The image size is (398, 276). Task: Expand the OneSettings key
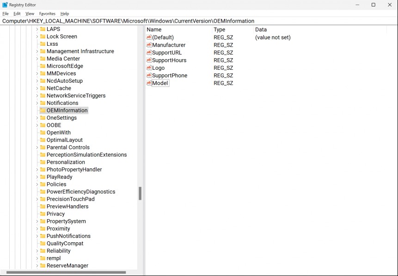click(x=37, y=118)
